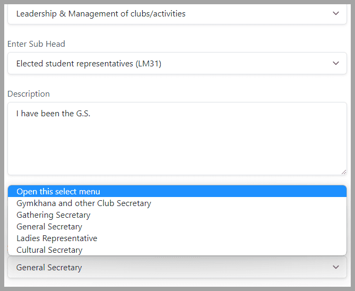The image size is (355, 291).
Task: Click the '(LM31)' code in Sub Head field
Action: tap(149, 64)
